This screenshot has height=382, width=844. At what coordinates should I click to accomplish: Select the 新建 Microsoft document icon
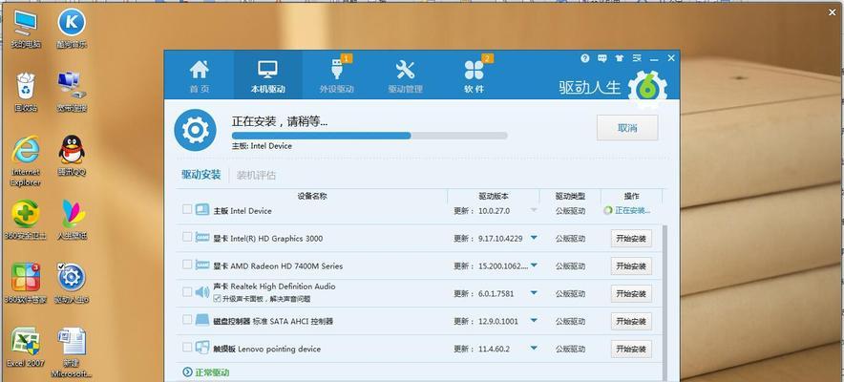click(x=72, y=351)
